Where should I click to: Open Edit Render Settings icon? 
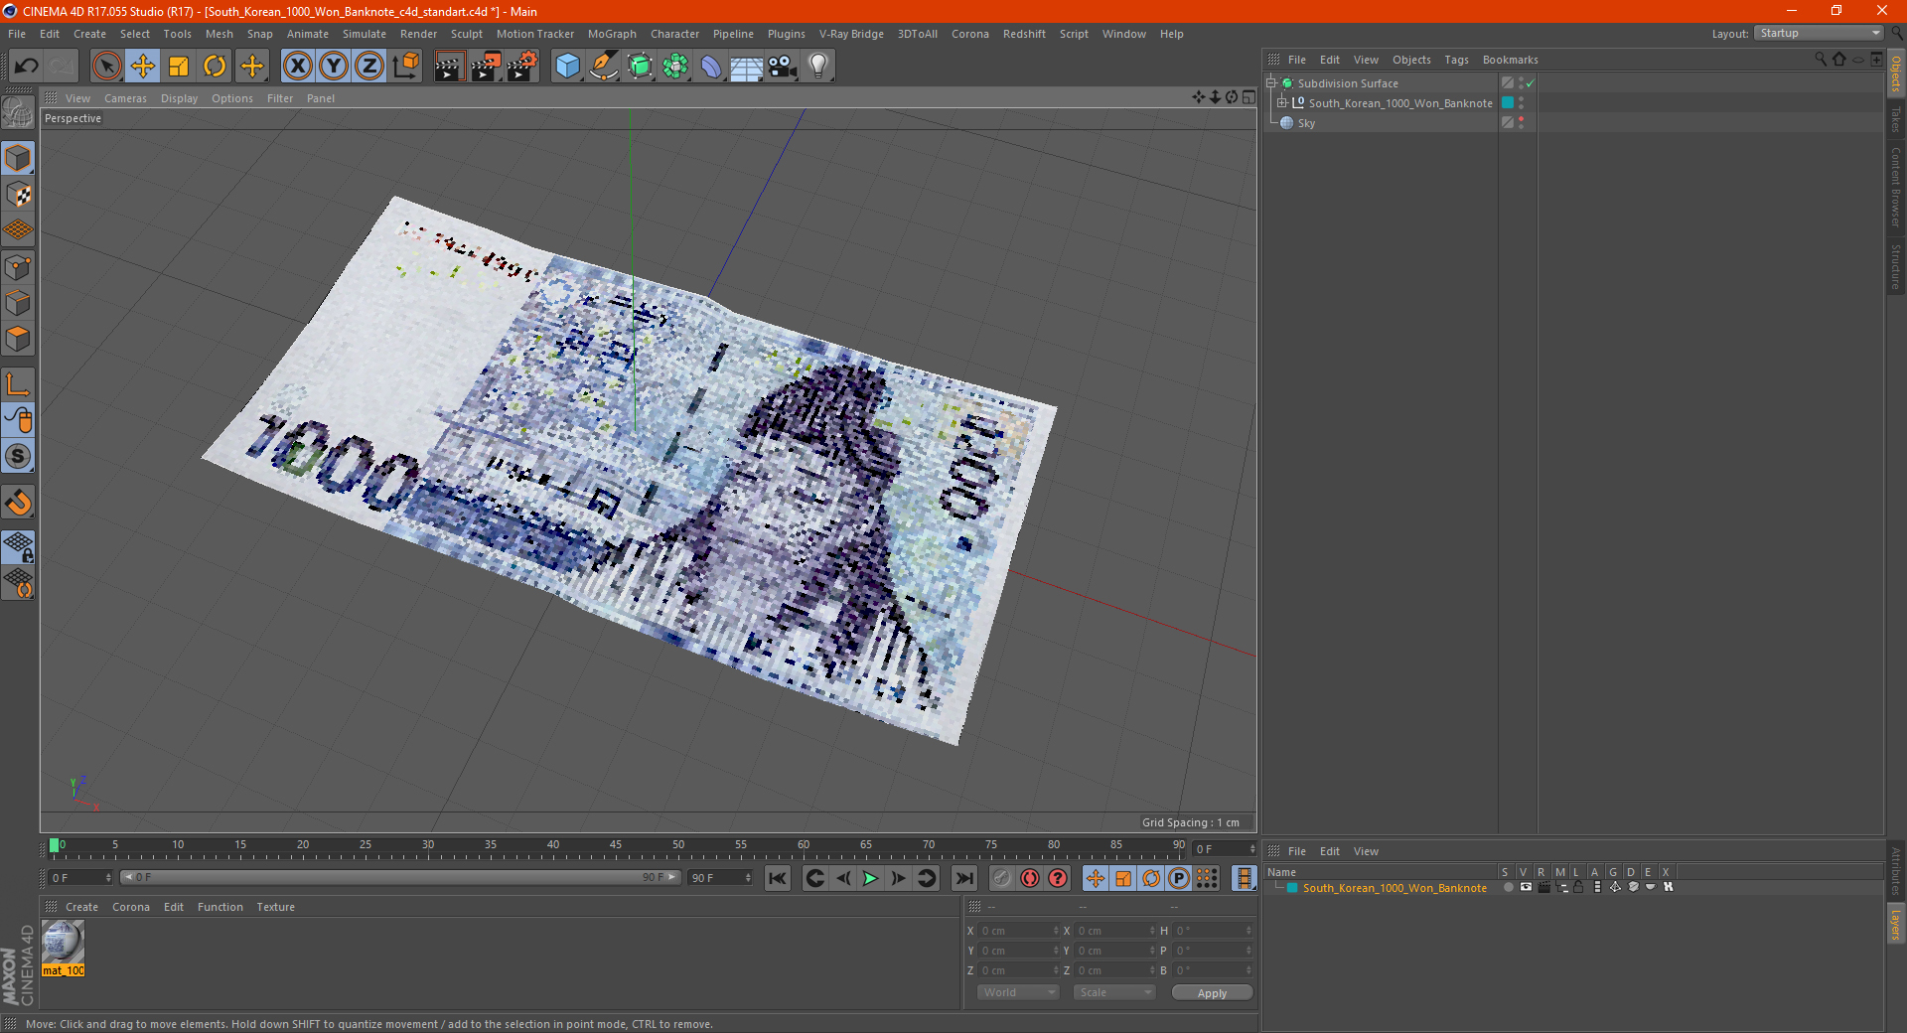point(522,67)
